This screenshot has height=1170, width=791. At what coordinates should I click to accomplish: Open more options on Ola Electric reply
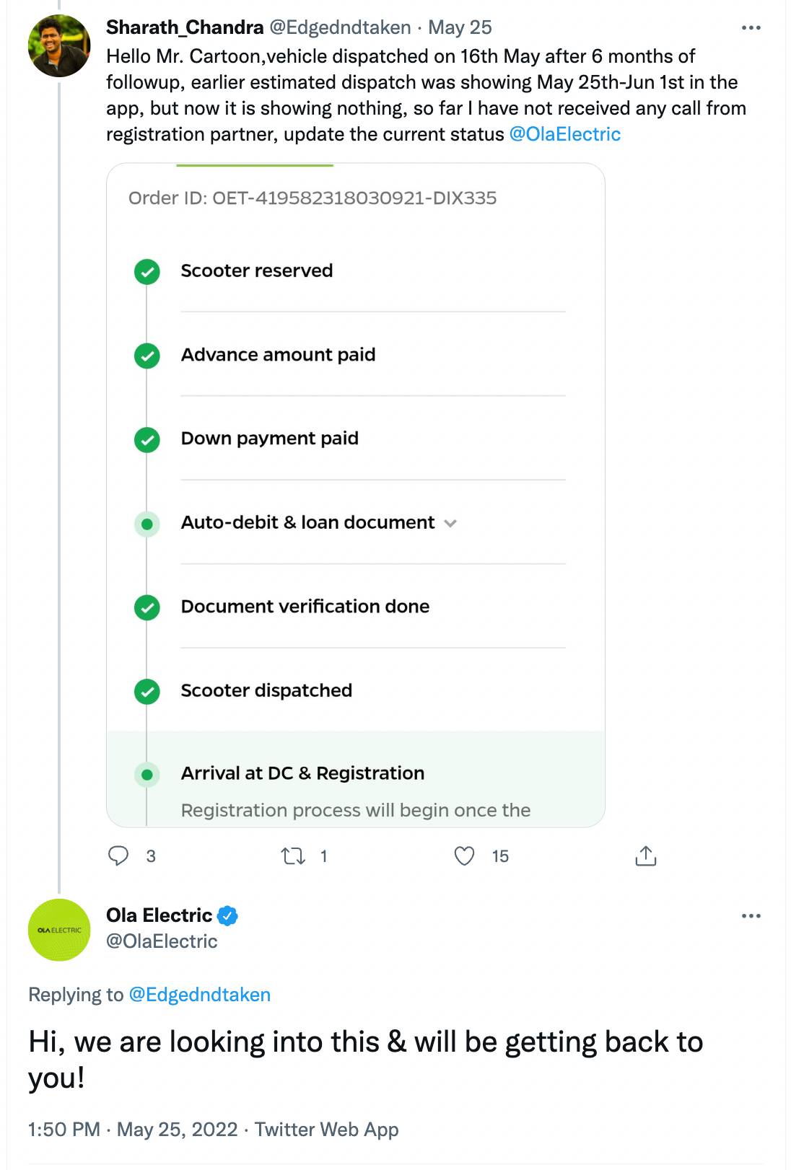point(751,916)
